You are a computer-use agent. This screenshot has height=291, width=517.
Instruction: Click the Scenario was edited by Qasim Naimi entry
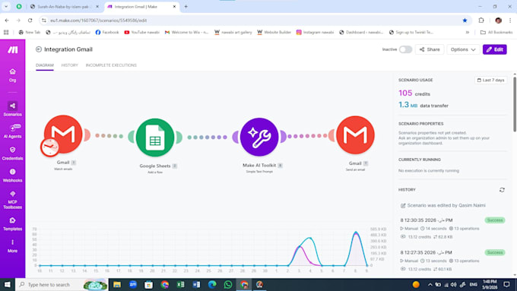442,205
